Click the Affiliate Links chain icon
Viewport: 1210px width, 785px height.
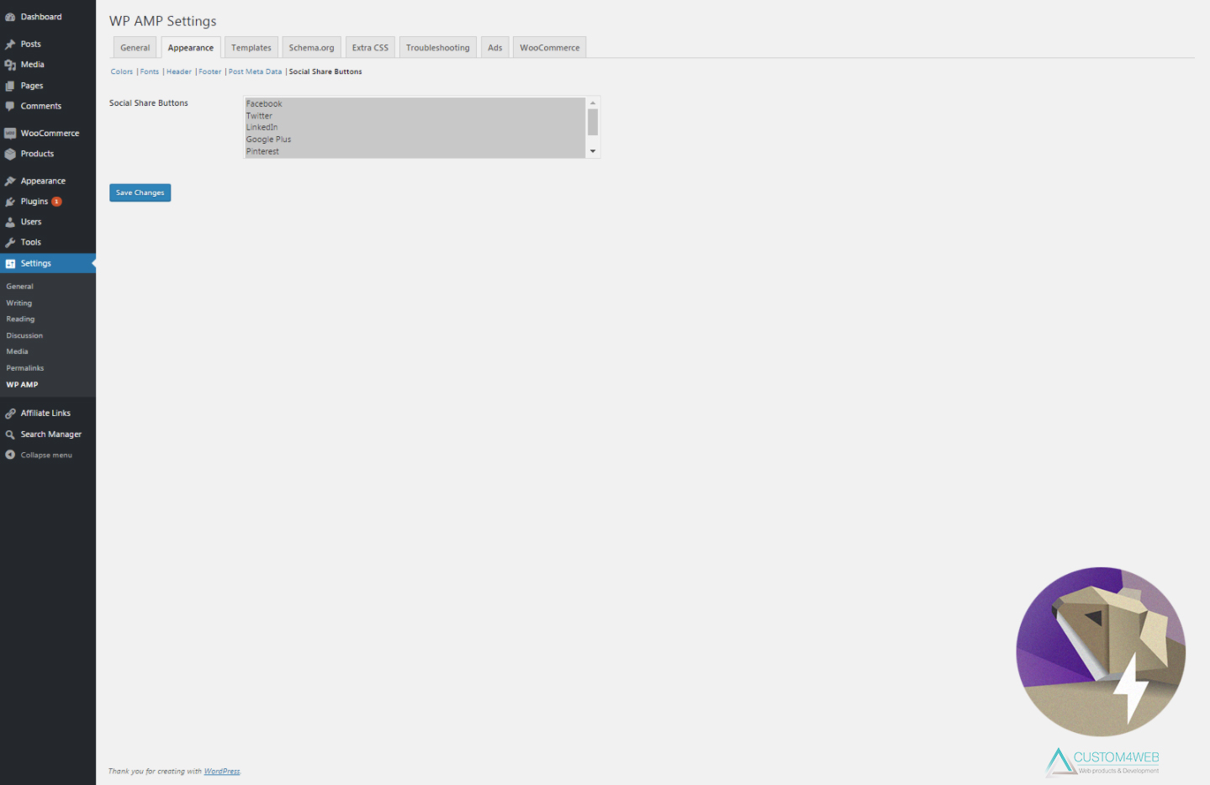click(x=10, y=414)
